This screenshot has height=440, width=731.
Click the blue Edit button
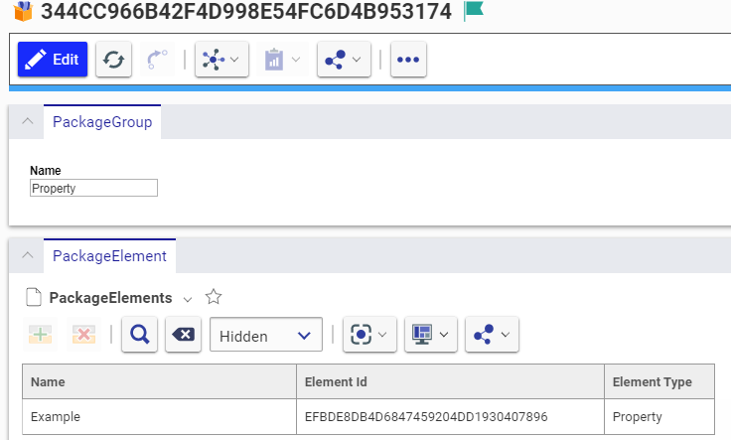[53, 60]
